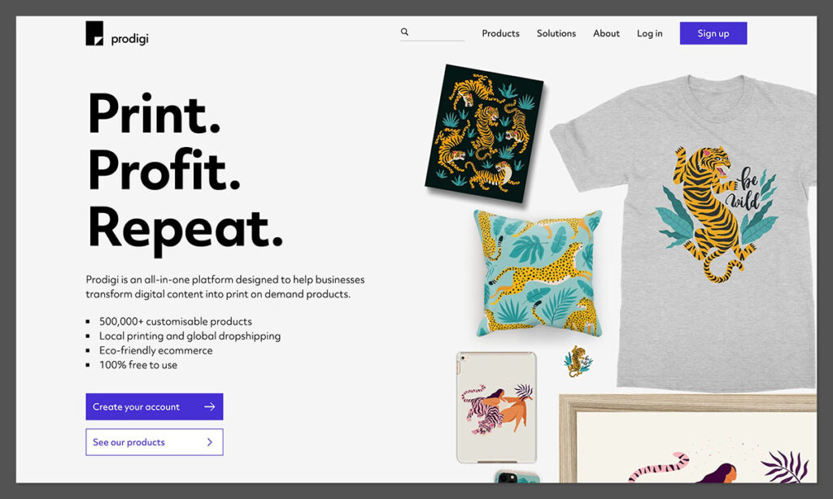The image size is (833, 499).
Task: Open the About menu item
Action: 606,33
